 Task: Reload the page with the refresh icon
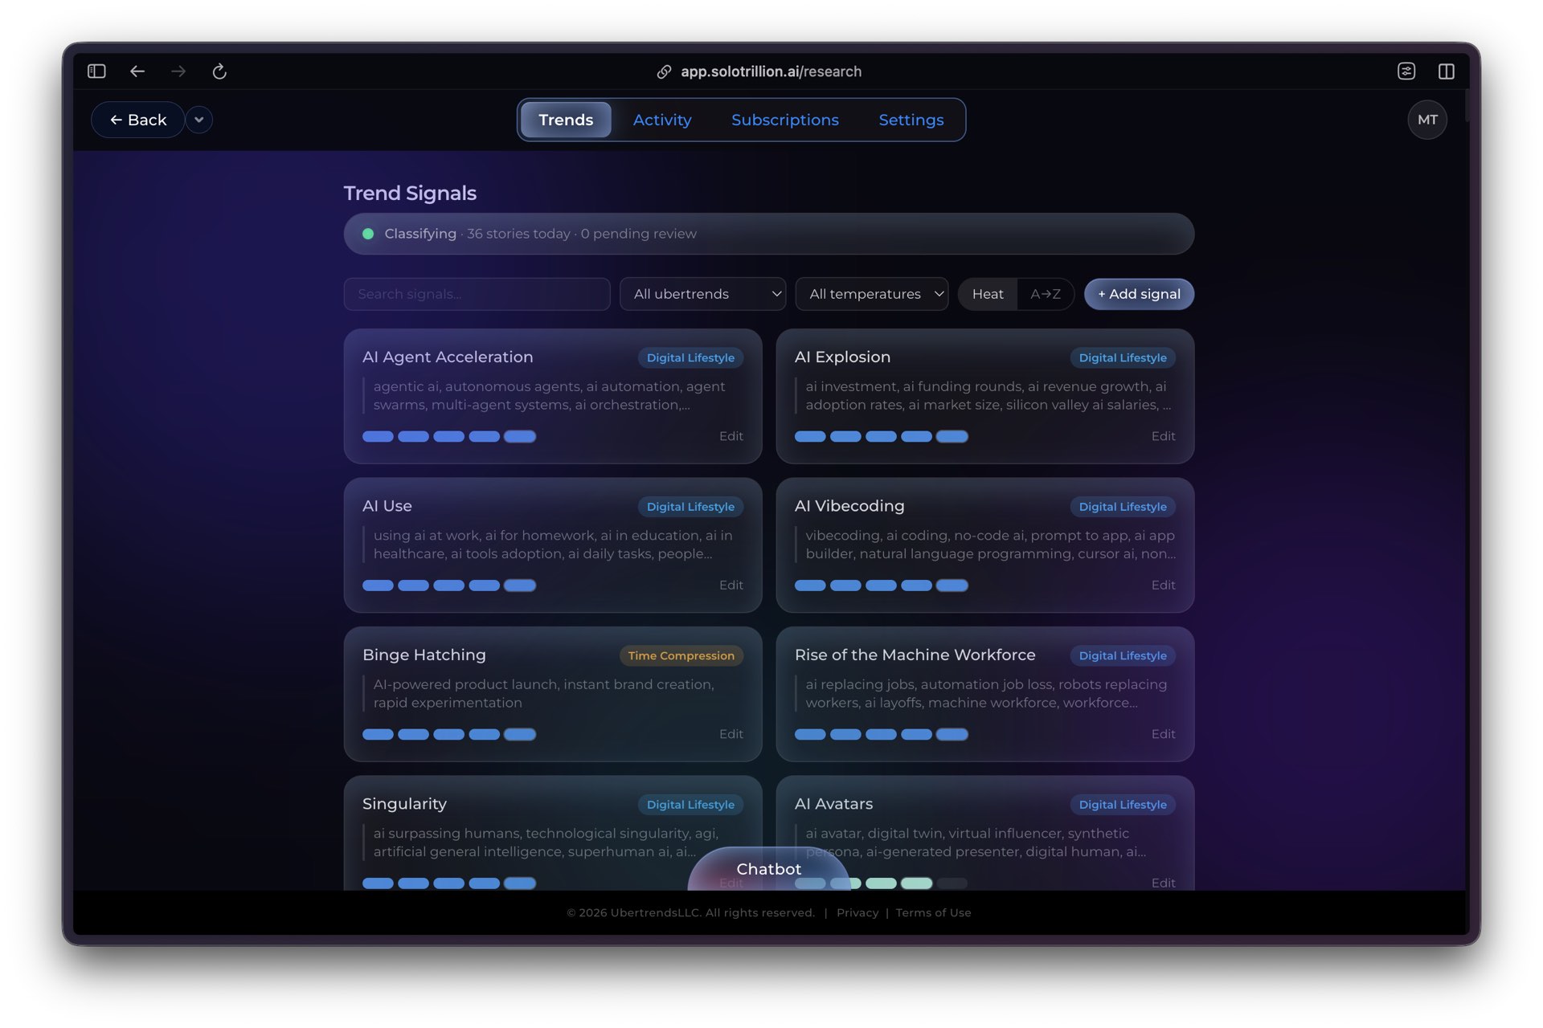pos(219,71)
